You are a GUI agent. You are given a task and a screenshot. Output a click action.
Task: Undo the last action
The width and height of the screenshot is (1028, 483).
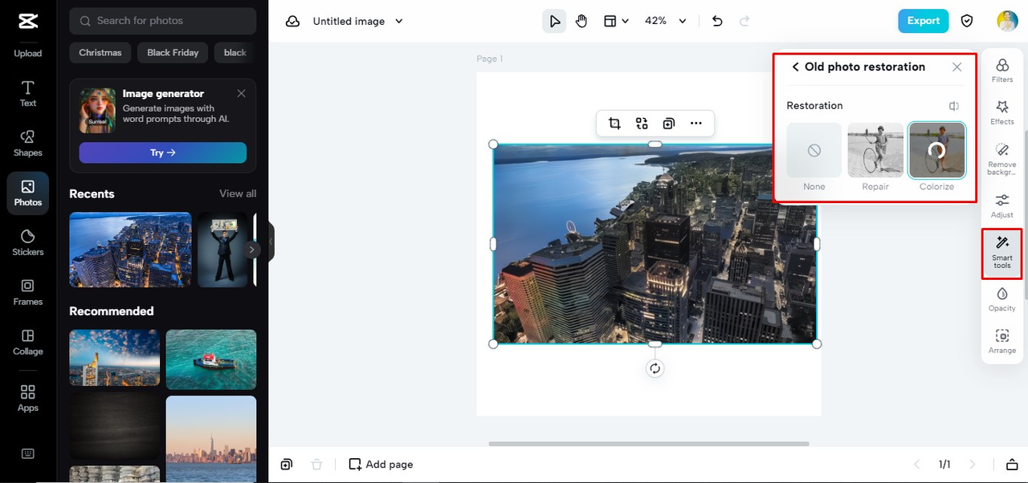(717, 21)
